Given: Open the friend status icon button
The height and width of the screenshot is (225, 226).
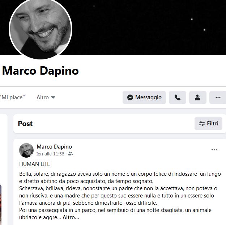Looking at the screenshot, I should click(x=197, y=97).
